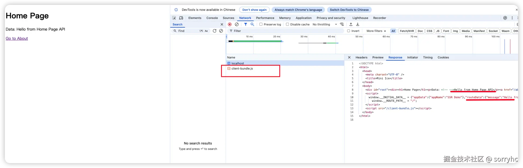Filter requests by Socket type

[x=493, y=31]
